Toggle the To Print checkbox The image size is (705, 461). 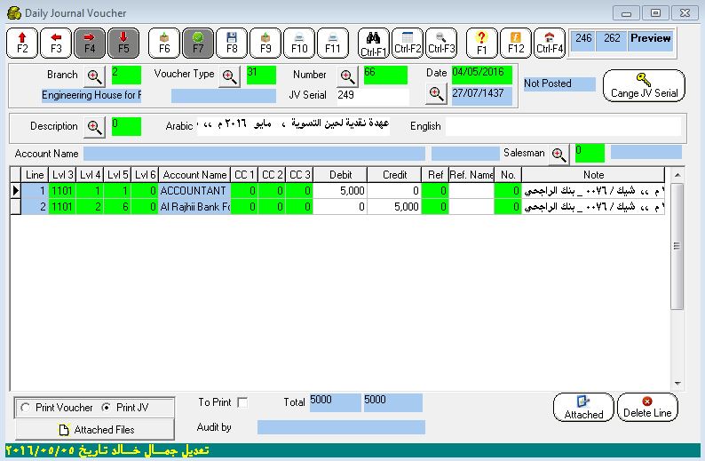tap(242, 402)
